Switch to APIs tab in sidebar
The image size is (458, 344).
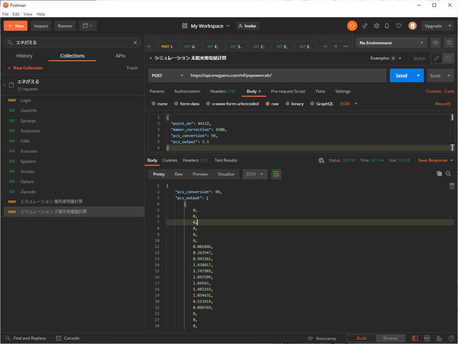(x=120, y=56)
